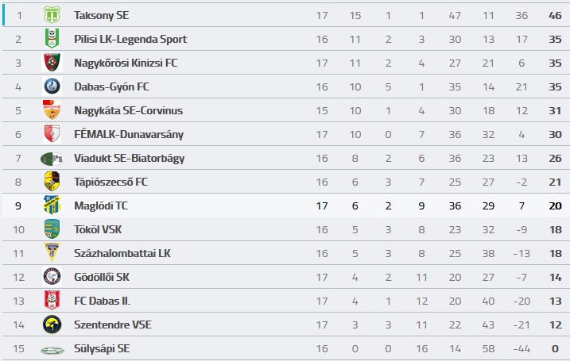Image resolution: width=570 pixels, height=361 pixels.
Task: Click the Szentendre VSE round crest
Action: [52, 325]
